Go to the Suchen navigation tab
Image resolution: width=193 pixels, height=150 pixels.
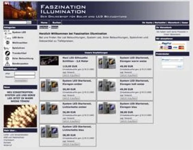point(57,23)
